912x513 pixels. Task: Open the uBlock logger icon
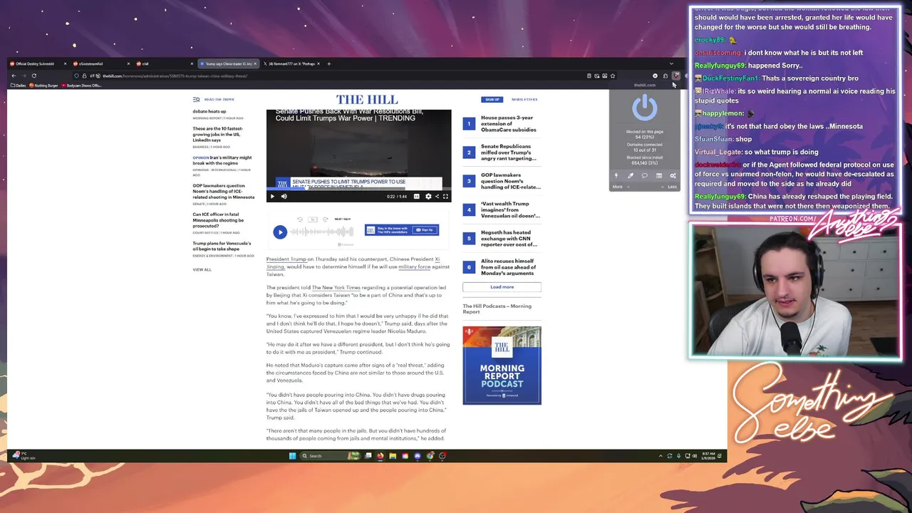pyautogui.click(x=659, y=175)
